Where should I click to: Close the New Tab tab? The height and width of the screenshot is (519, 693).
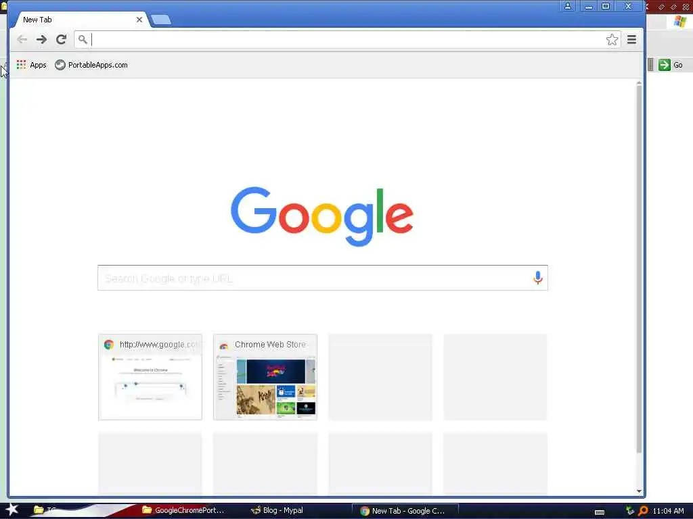(139, 20)
